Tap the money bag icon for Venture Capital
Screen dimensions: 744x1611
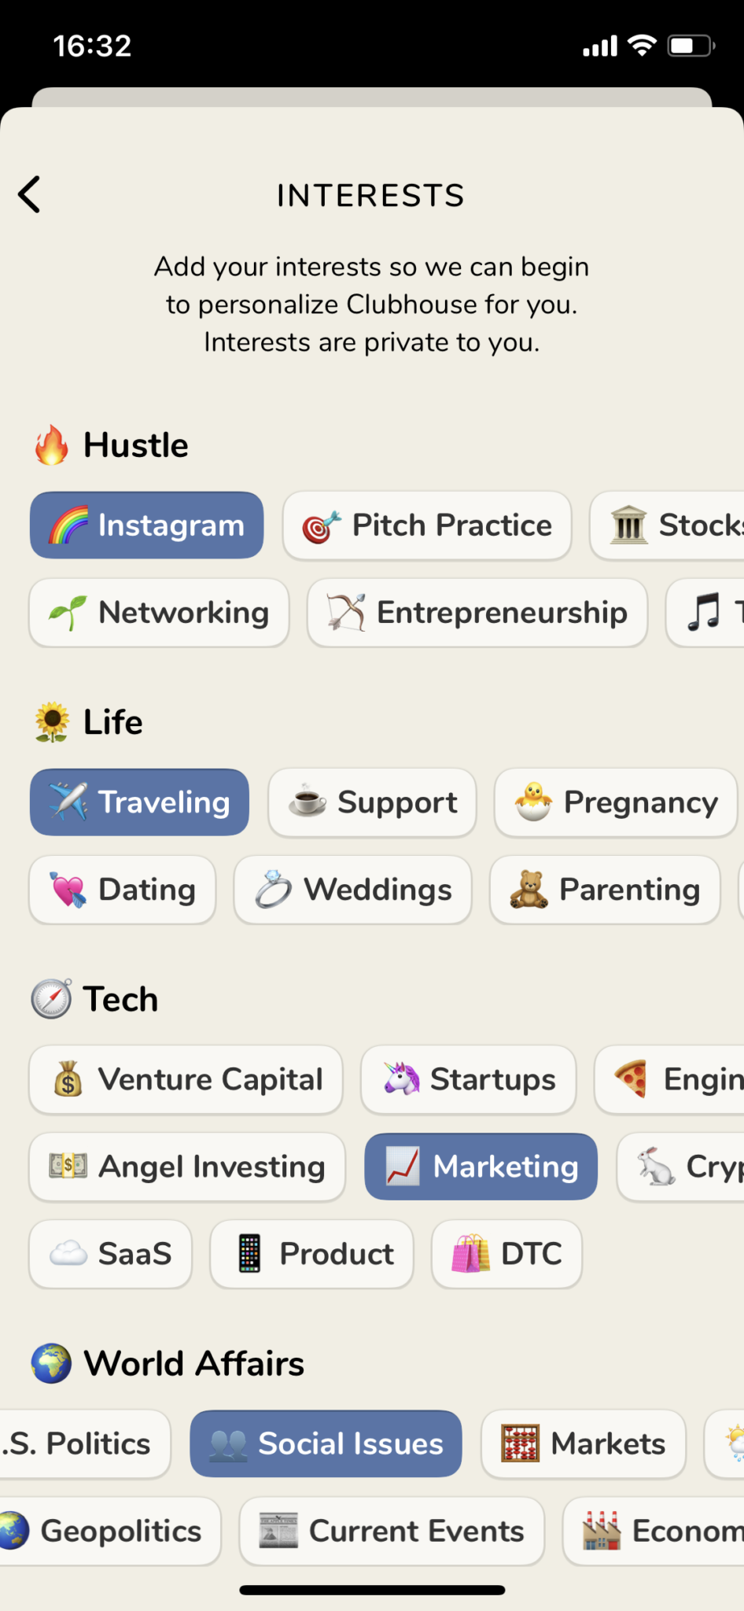coord(68,1079)
